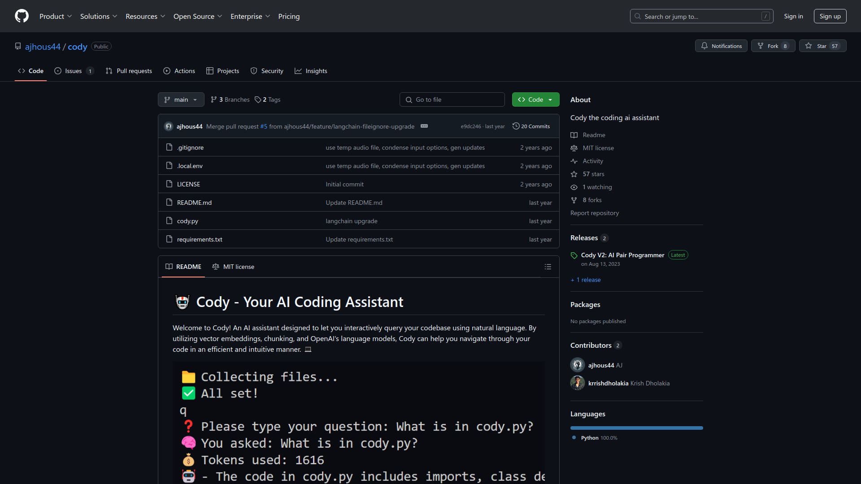
Task: Expand the Solutions menu
Action: (x=99, y=16)
